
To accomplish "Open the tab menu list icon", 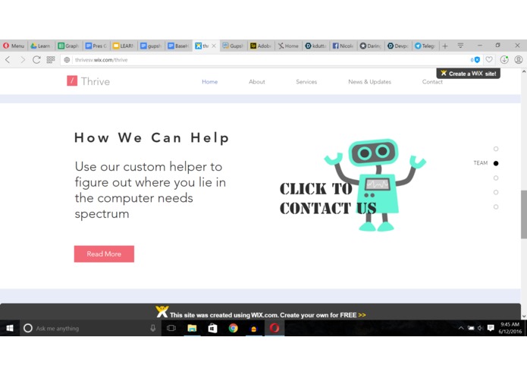I will (460, 46).
